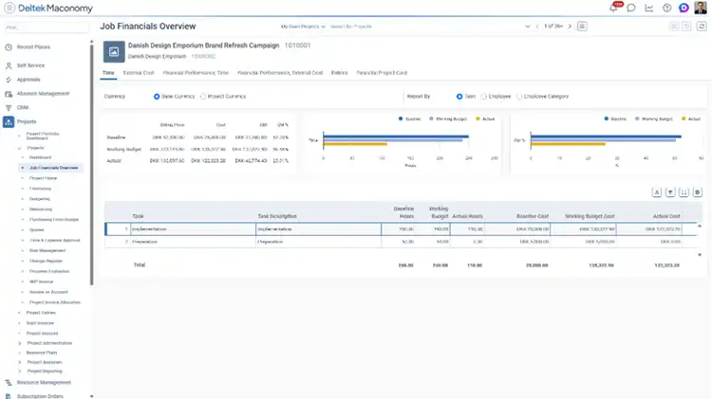
Task: Click the sidebar scroll down arrow
Action: point(92,396)
